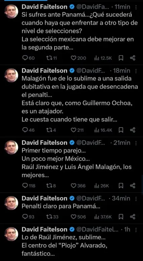Open more options on the 34min tweet
This screenshot has height=261, width=143.
click(136, 198)
